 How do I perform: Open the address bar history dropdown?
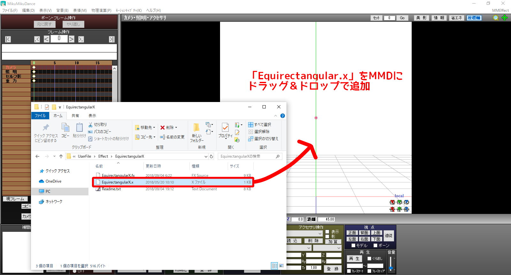pos(206,156)
